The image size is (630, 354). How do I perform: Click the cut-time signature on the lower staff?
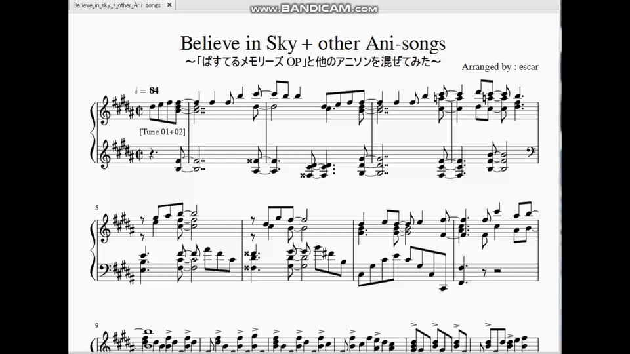click(140, 155)
